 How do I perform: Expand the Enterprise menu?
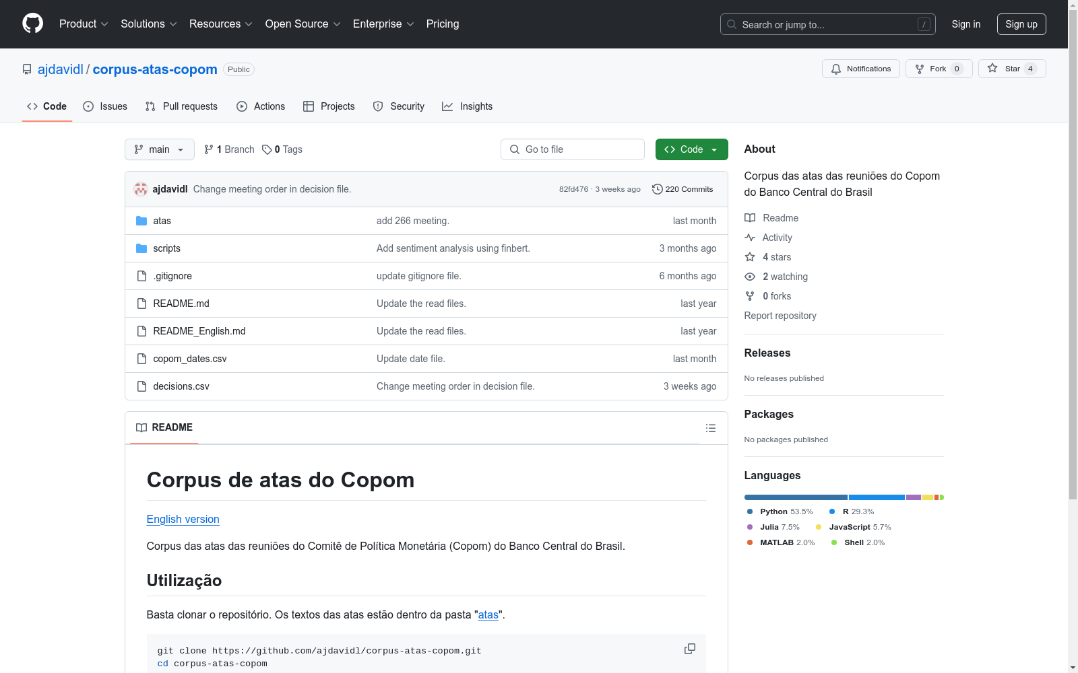tap(383, 24)
